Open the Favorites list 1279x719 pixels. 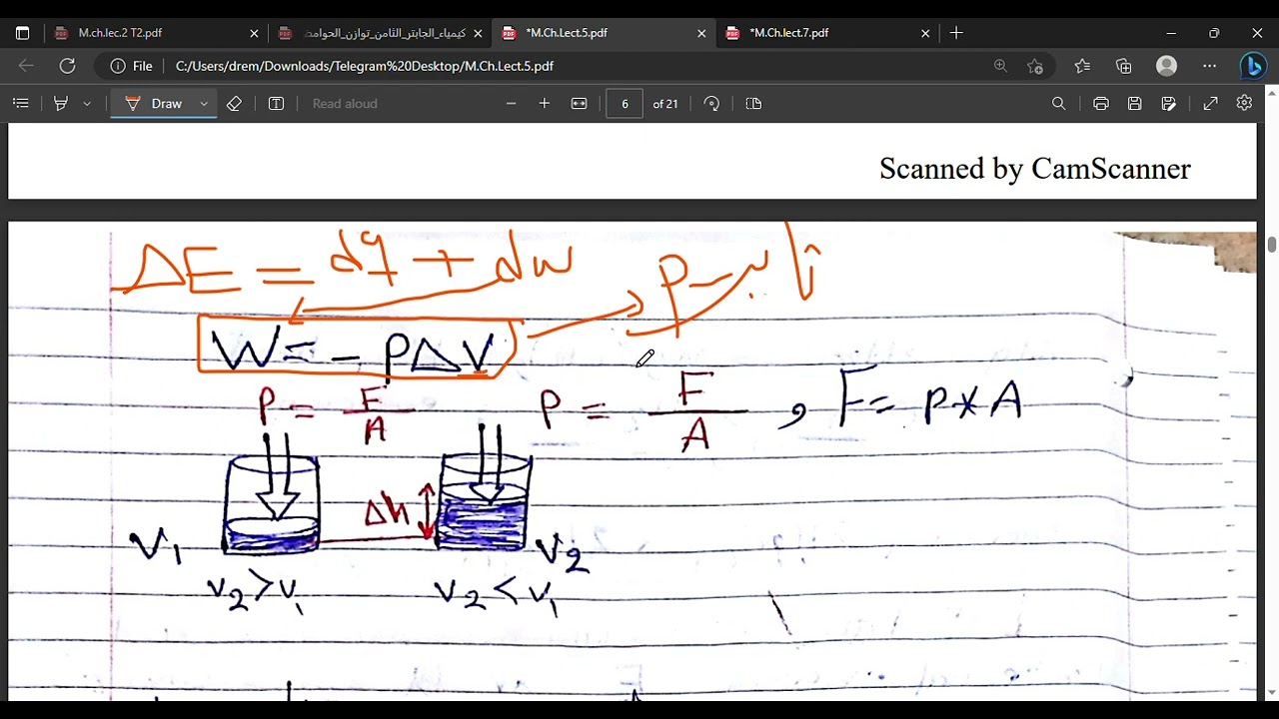(x=1082, y=66)
